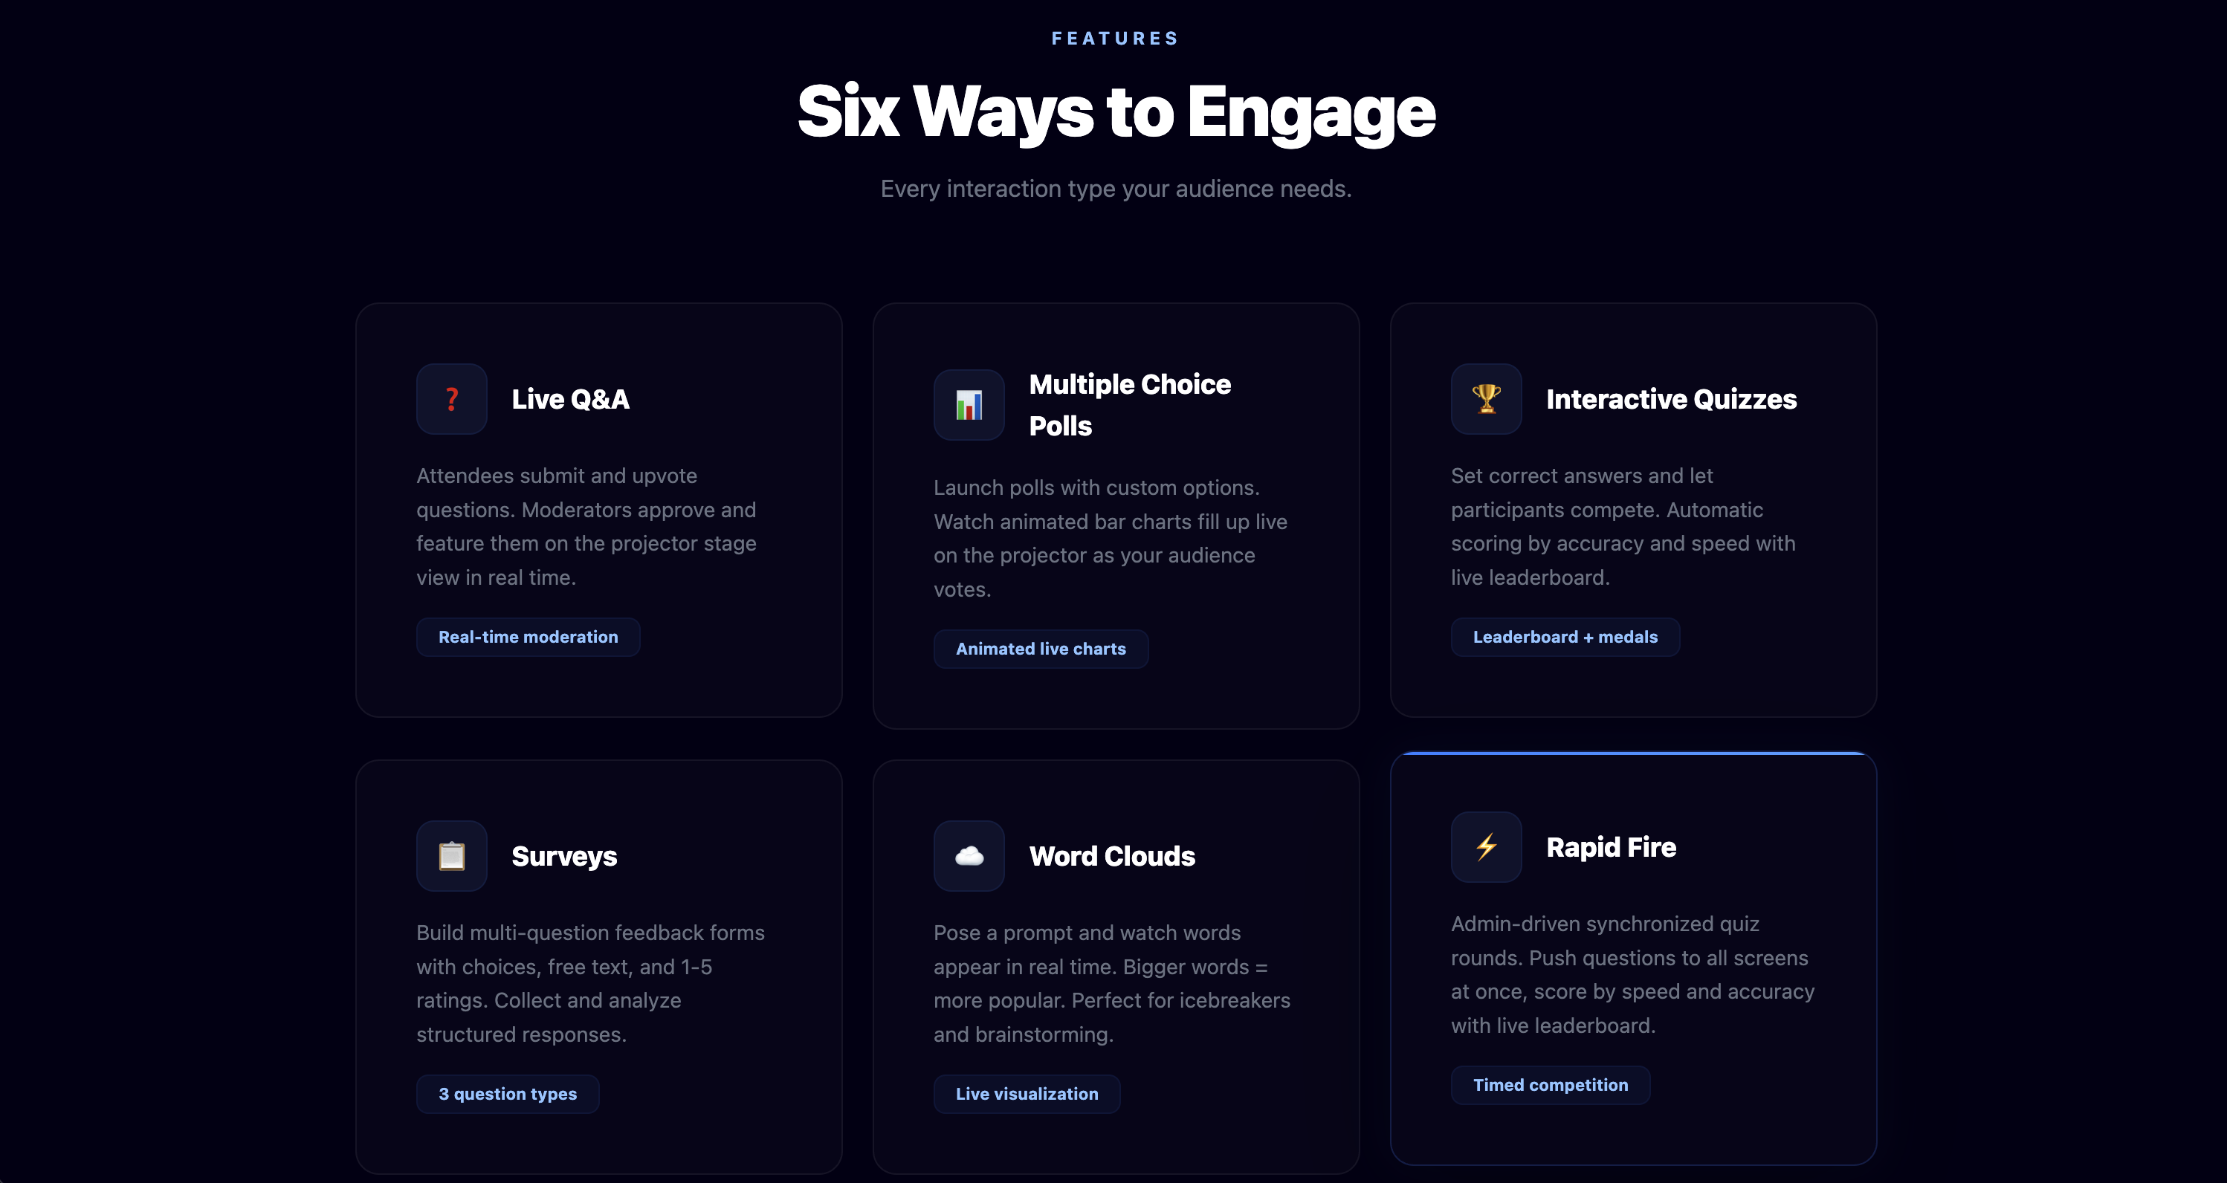Click the clipboard Surveys icon
The image size is (2227, 1183).
(x=451, y=855)
